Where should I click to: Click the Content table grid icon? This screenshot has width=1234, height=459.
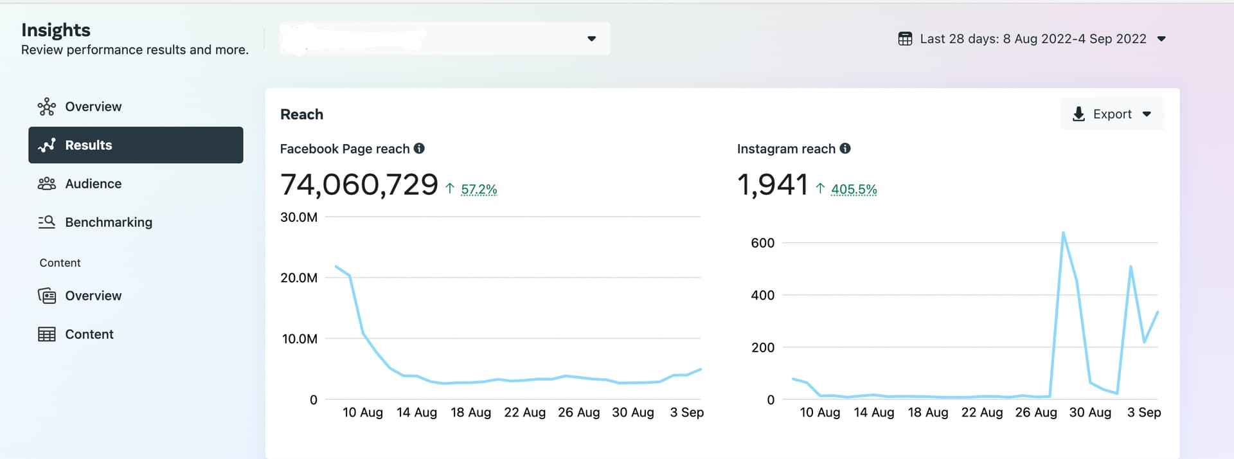point(46,334)
